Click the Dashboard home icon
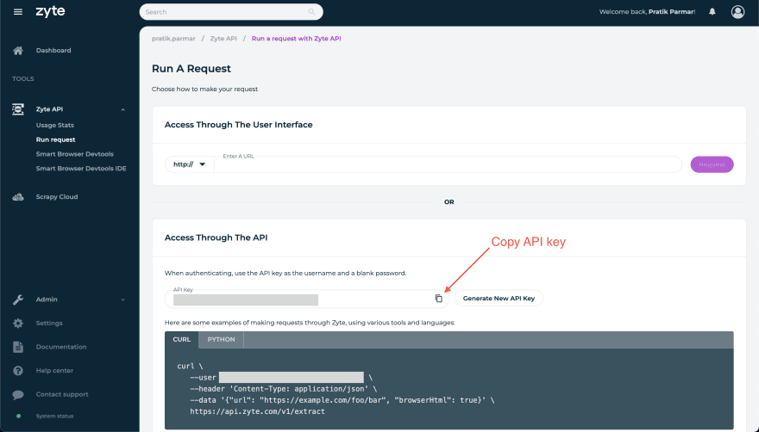The height and width of the screenshot is (432, 759). click(18, 50)
